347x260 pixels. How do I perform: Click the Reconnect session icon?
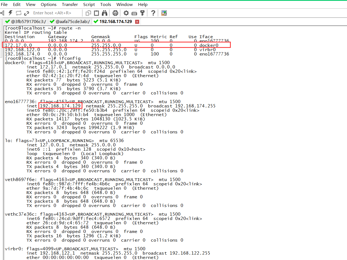point(18,13)
